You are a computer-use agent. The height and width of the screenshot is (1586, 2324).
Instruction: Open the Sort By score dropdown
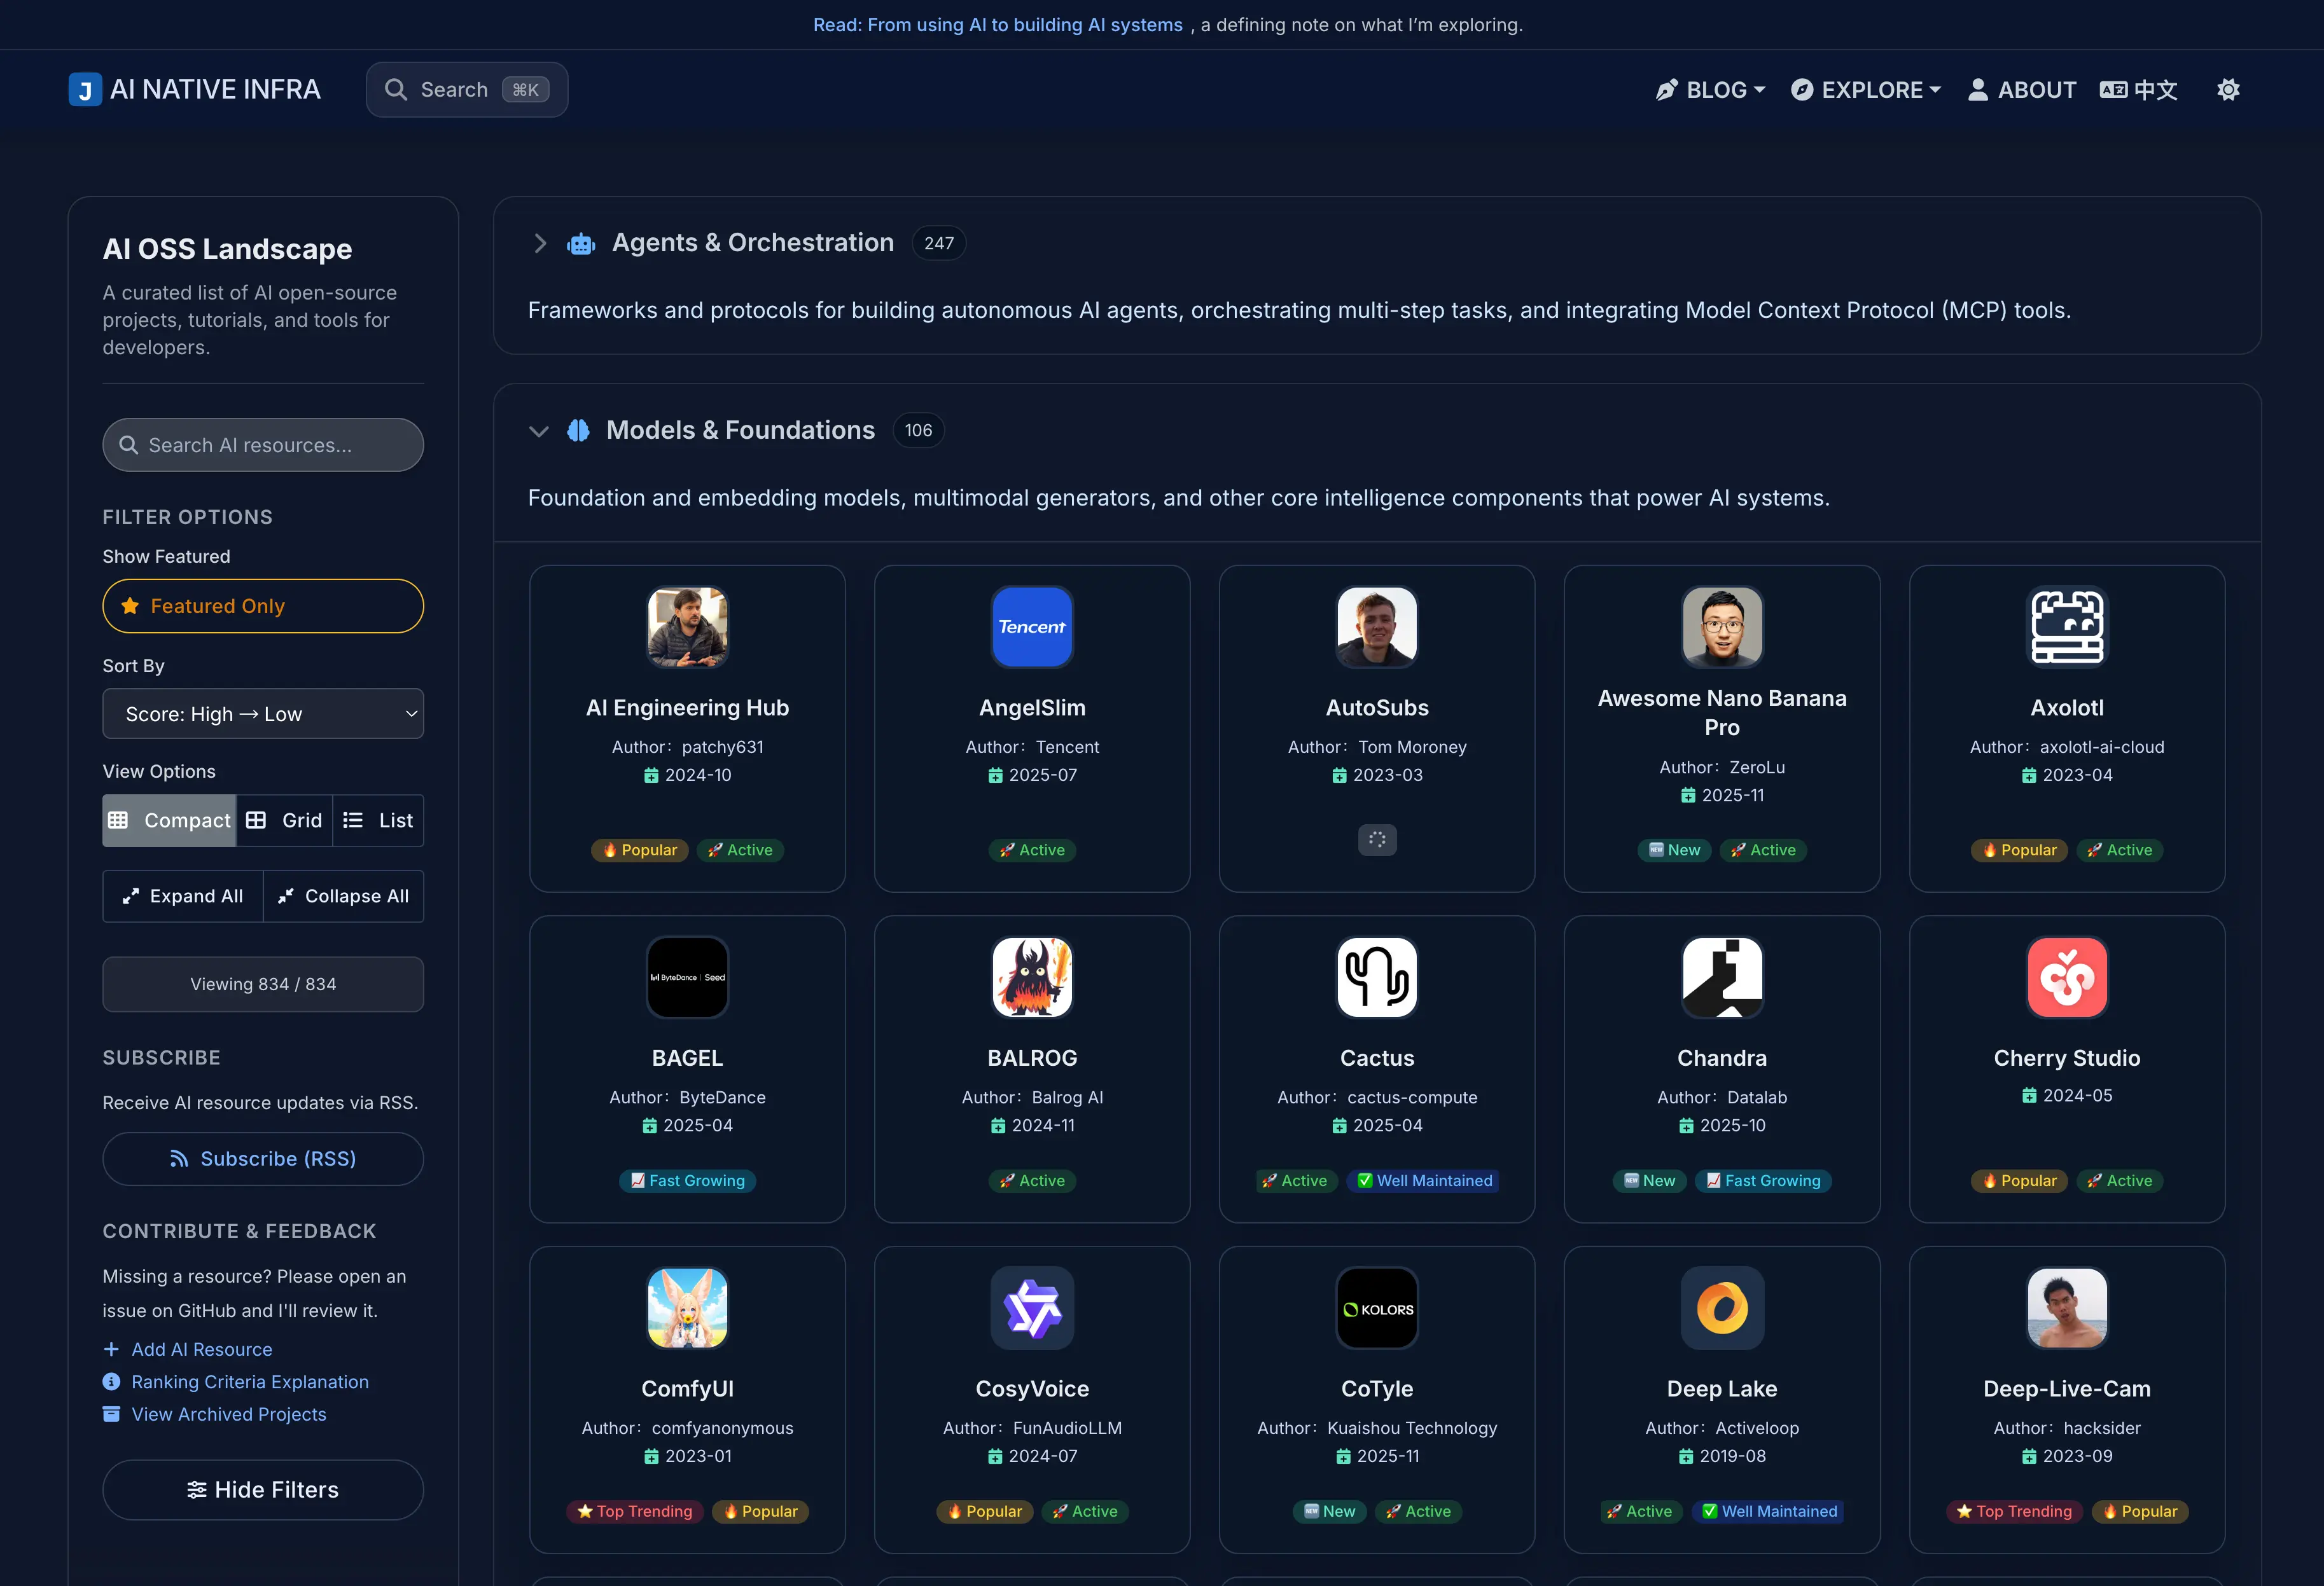click(x=263, y=714)
